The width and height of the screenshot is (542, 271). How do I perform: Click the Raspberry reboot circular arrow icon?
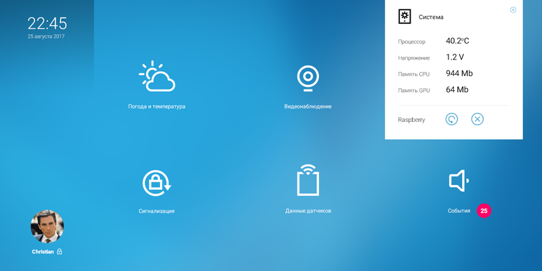pos(451,119)
